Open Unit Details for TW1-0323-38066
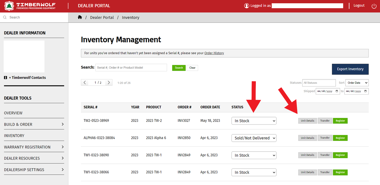Image resolution: width=380 pixels, height=185 pixels. coord(308,172)
